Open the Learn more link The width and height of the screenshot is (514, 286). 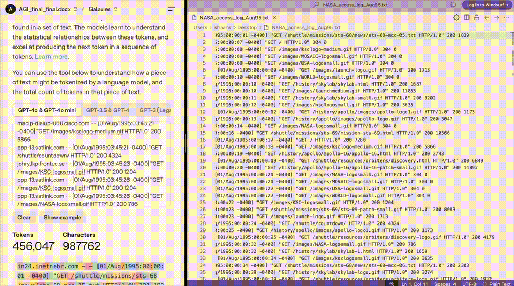coord(51,56)
